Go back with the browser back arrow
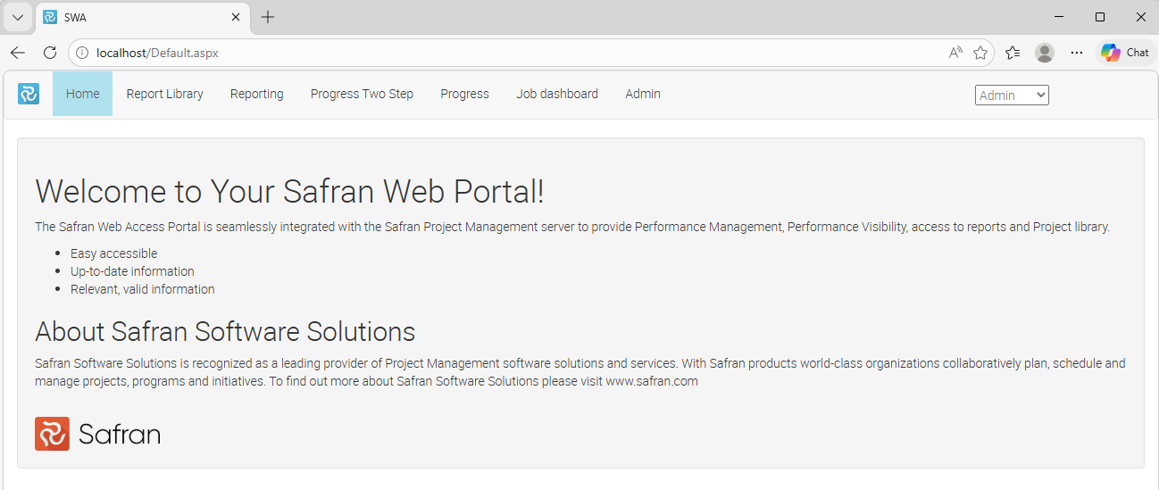The width and height of the screenshot is (1159, 490). 18,53
